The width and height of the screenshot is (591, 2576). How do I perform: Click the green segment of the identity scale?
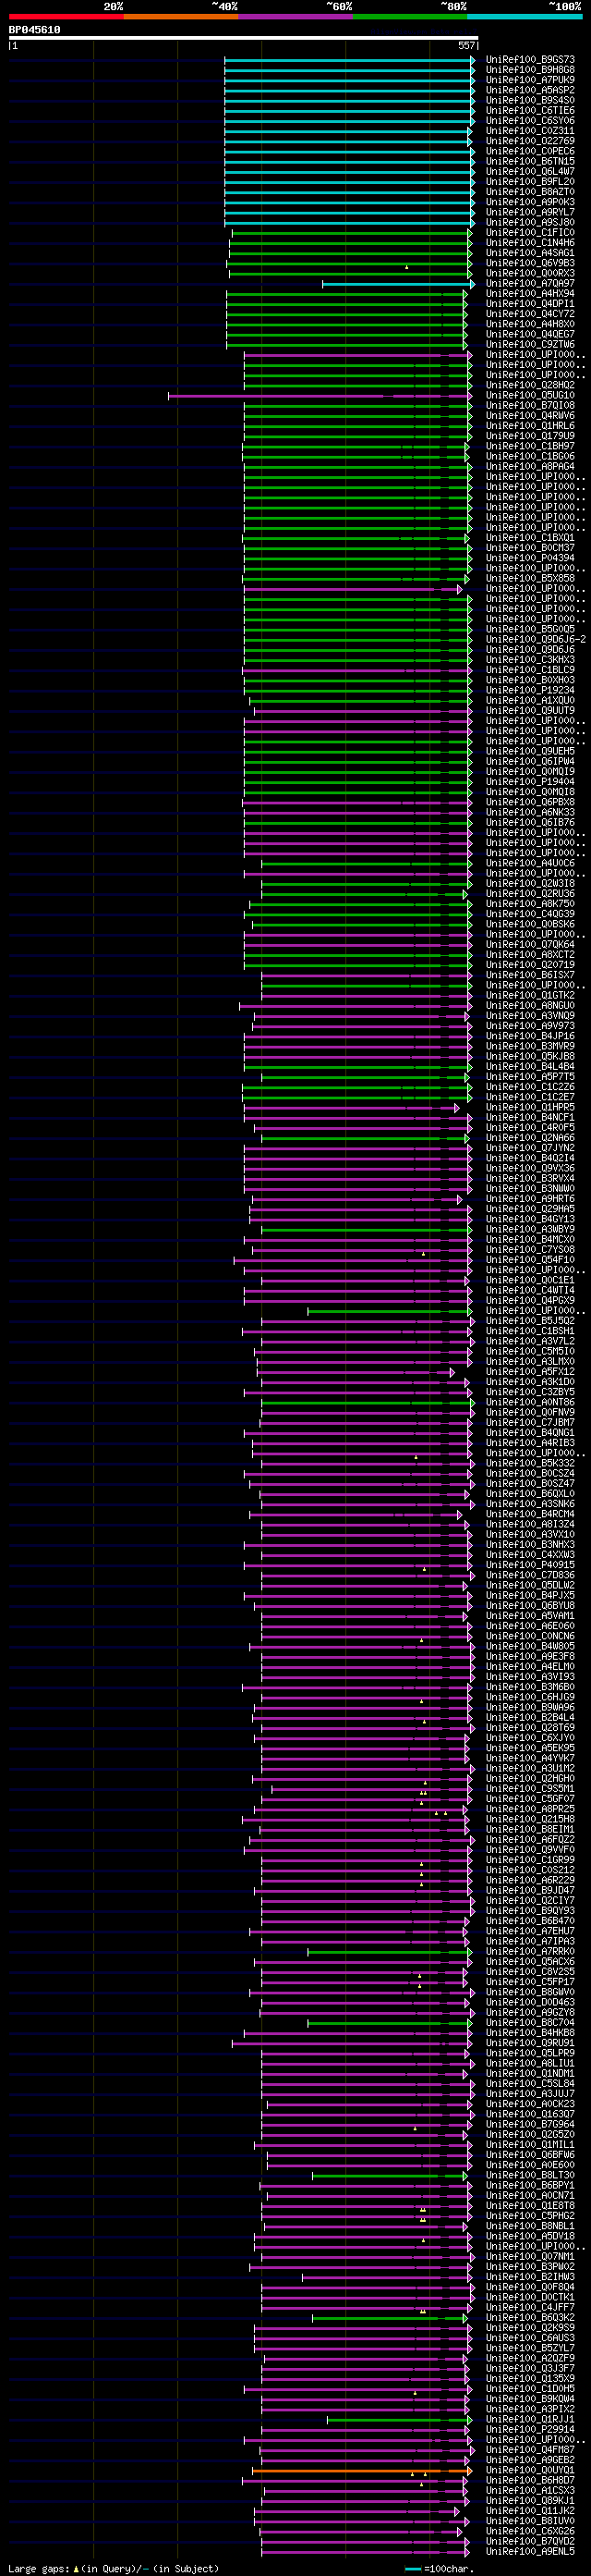[410, 16]
